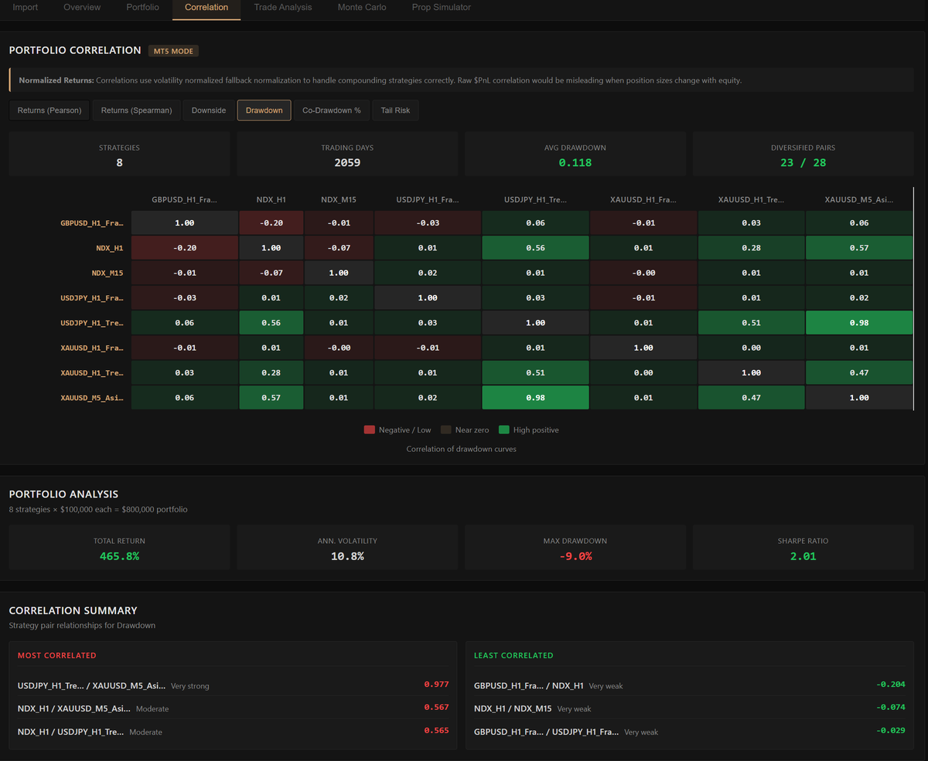The image size is (928, 761).
Task: Click the NDX_H1 column header
Action: coord(271,199)
